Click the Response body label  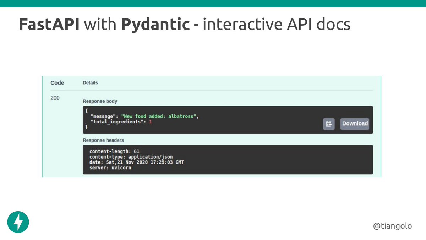(100, 101)
